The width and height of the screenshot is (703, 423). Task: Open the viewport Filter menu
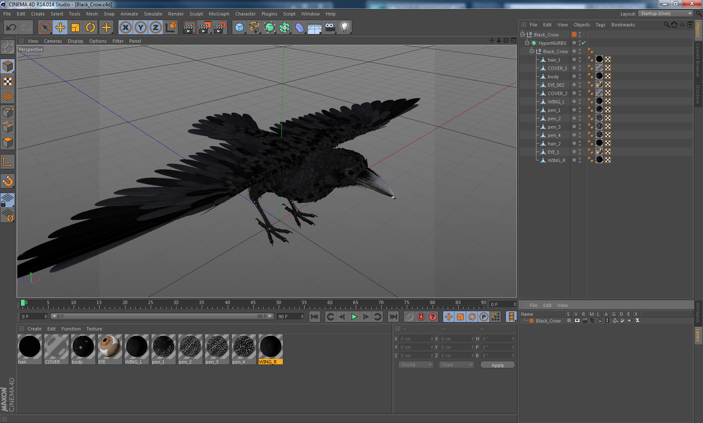point(118,41)
